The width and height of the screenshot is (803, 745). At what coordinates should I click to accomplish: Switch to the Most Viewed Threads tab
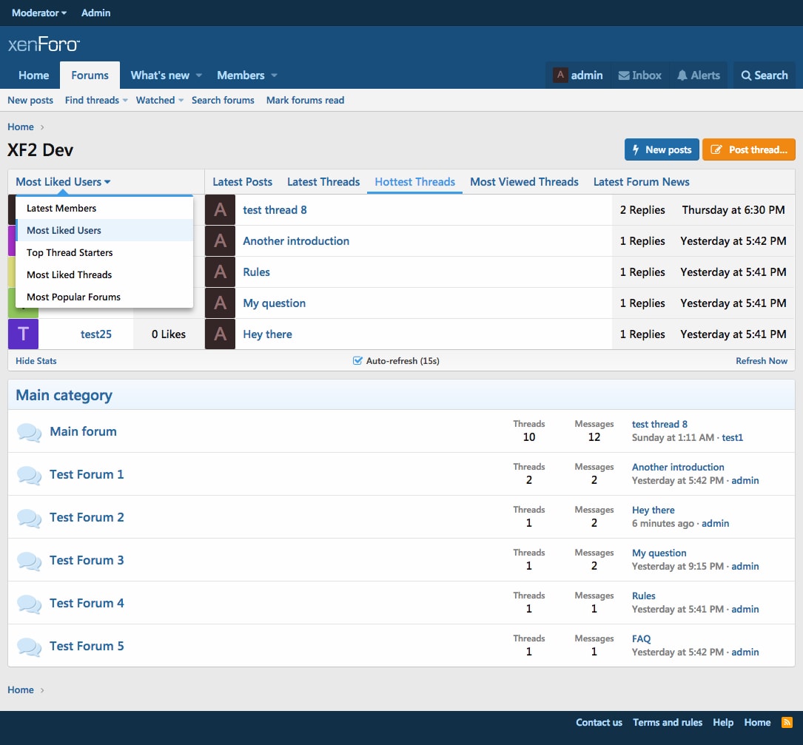[x=524, y=182]
